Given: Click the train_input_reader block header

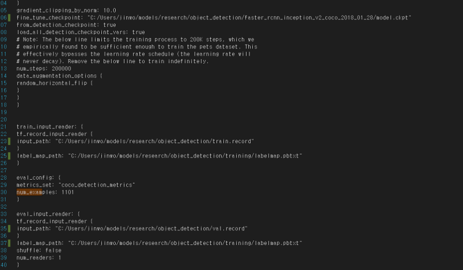Looking at the screenshot, I should [x=49, y=126].
